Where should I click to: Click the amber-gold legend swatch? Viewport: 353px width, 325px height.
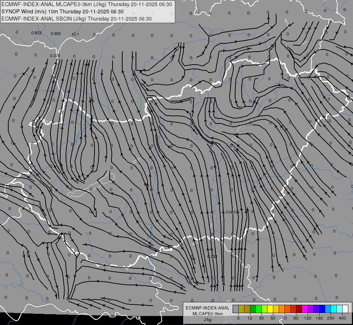276,309
